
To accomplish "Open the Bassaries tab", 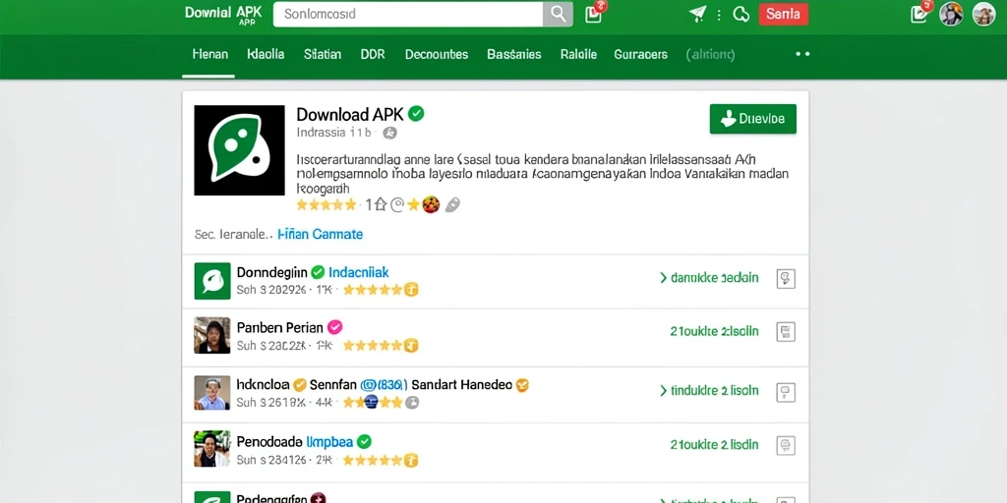I will (x=513, y=55).
